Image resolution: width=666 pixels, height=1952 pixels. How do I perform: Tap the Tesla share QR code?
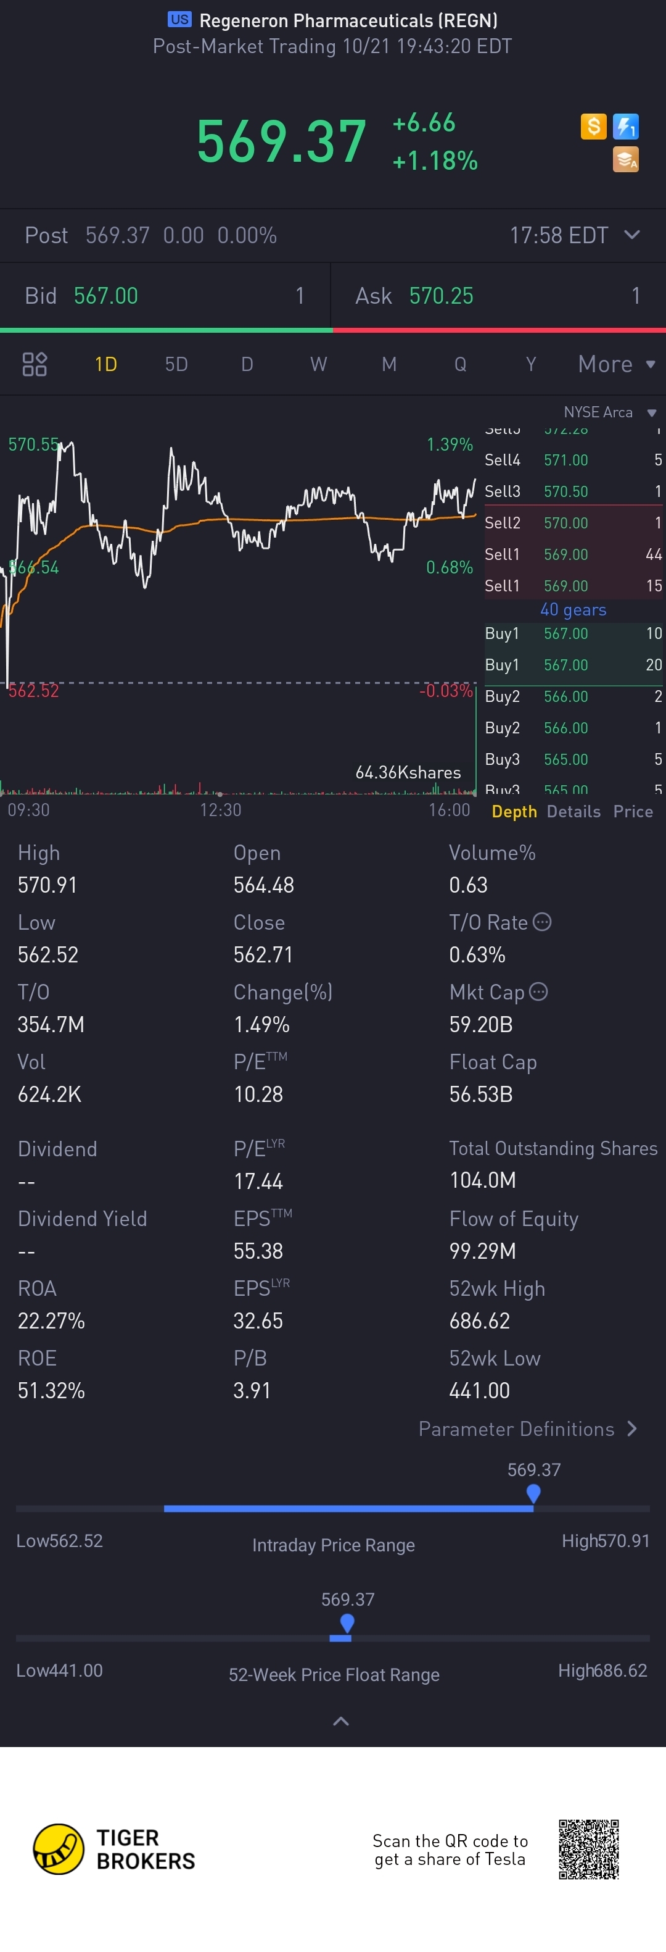(x=589, y=1849)
